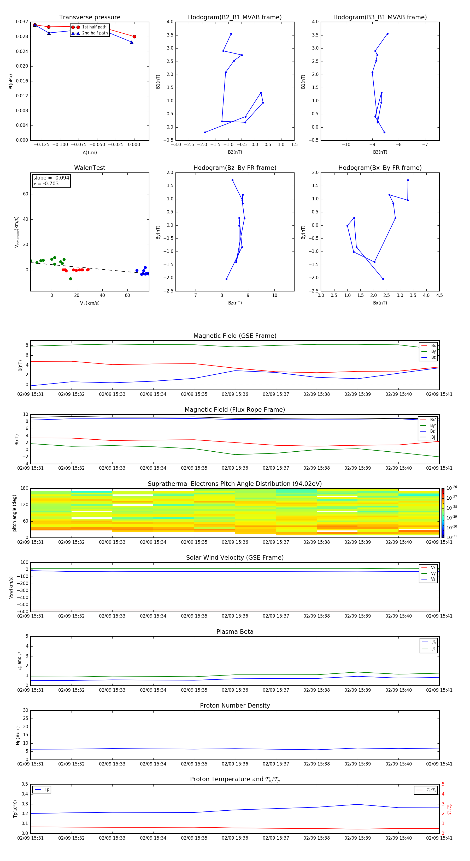This screenshot has height=861, width=470.
Task: Click the 'Bx(nT)' x-axis label
Action: click(x=380, y=303)
